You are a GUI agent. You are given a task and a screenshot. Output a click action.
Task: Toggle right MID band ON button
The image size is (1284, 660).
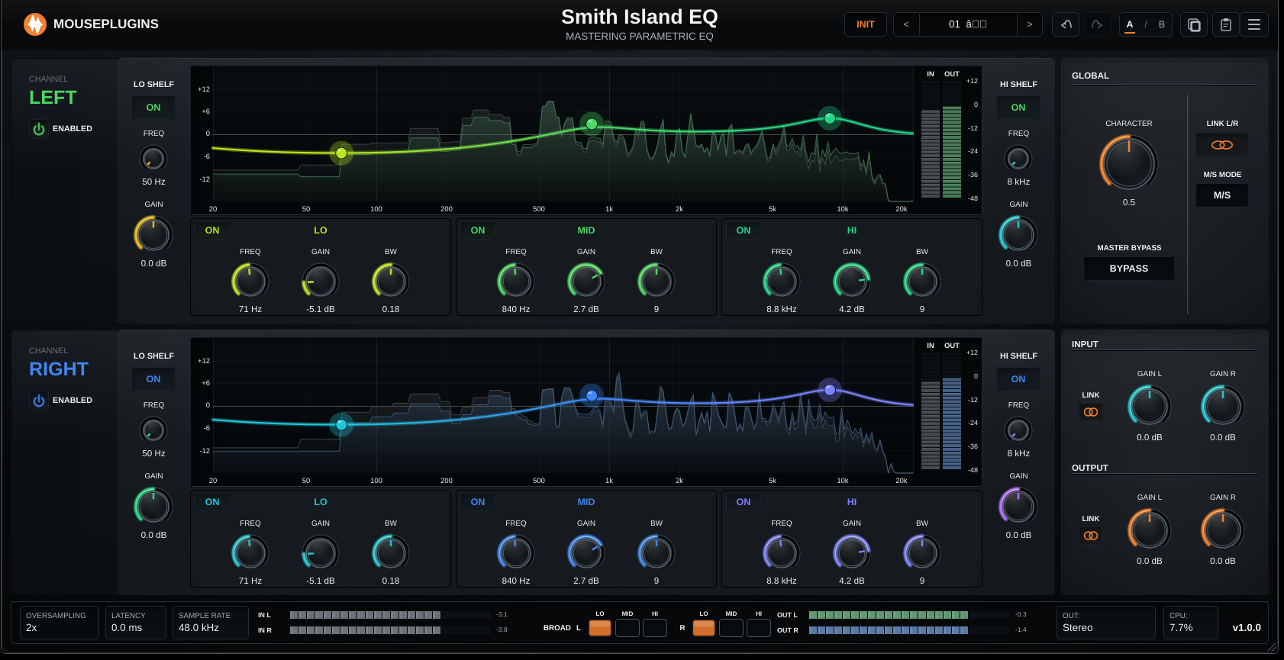point(478,502)
